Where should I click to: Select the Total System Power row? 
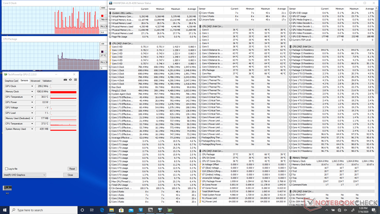(243, 194)
